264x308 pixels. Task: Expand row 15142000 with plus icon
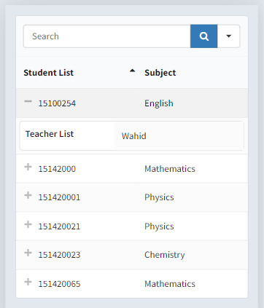coord(28,167)
